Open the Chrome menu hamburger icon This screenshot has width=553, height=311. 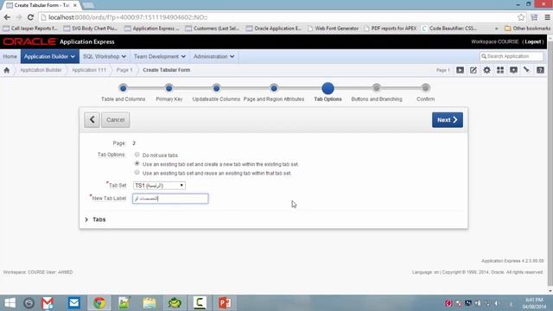547,17
